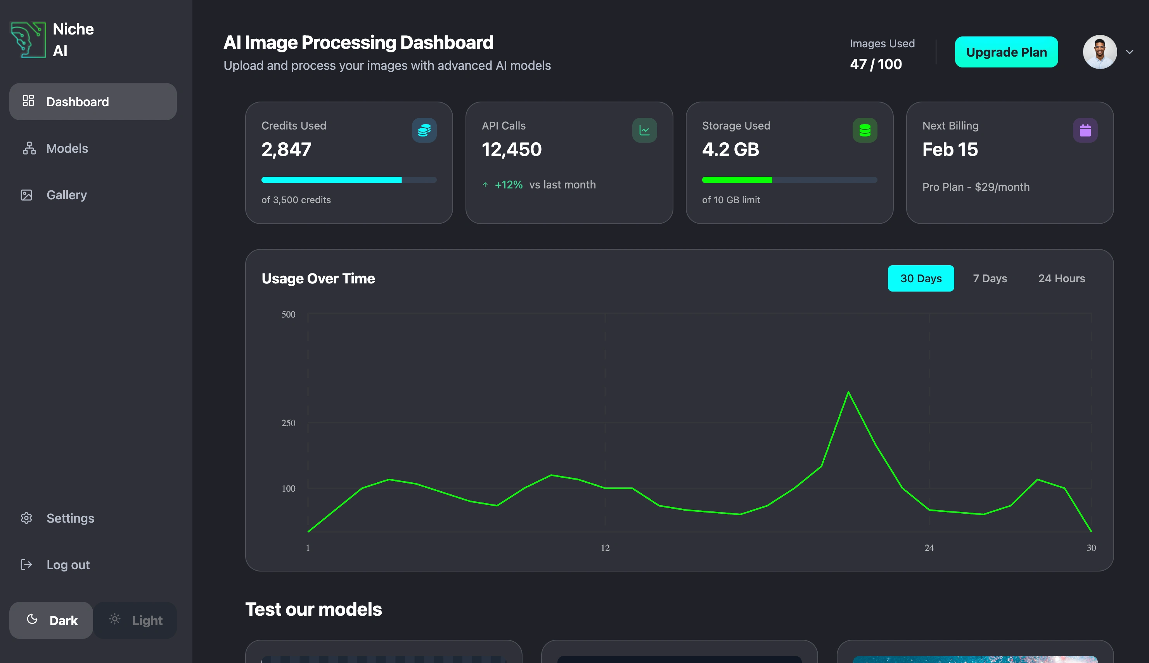The image size is (1149, 663).
Task: Switch to Dark theme mode
Action: [52, 620]
